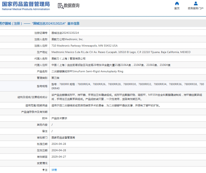
Task: Click the 生效日期 label
Action: [x=42, y=150]
